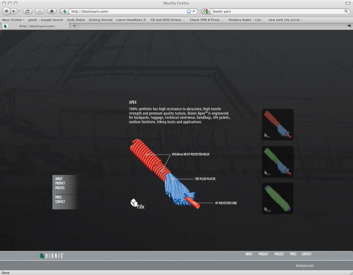Click PRODUCT in the footer navigation
The height and width of the screenshot is (275, 353).
[x=263, y=254]
